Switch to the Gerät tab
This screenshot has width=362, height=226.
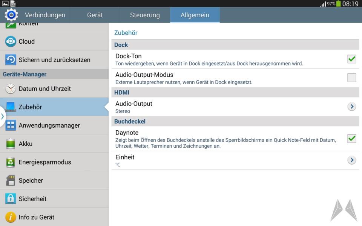95,15
